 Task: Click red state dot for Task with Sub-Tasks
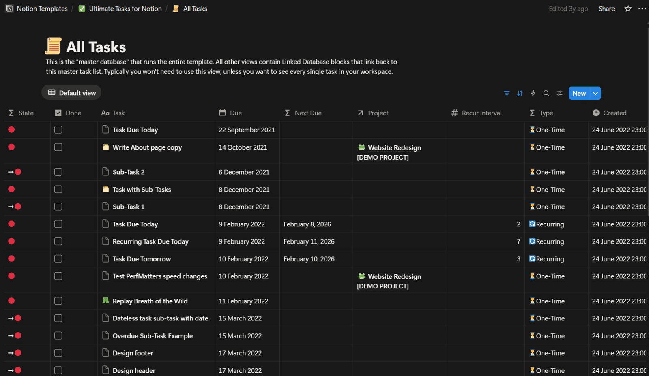tap(11, 189)
